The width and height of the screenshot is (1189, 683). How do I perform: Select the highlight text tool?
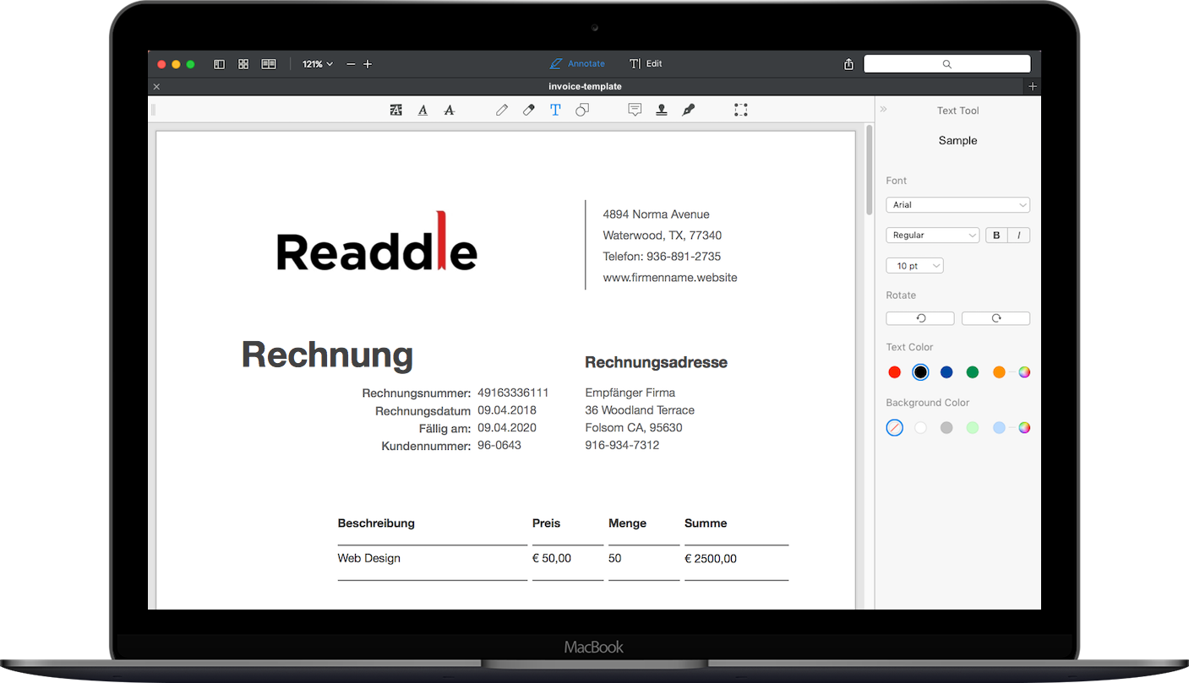click(395, 110)
